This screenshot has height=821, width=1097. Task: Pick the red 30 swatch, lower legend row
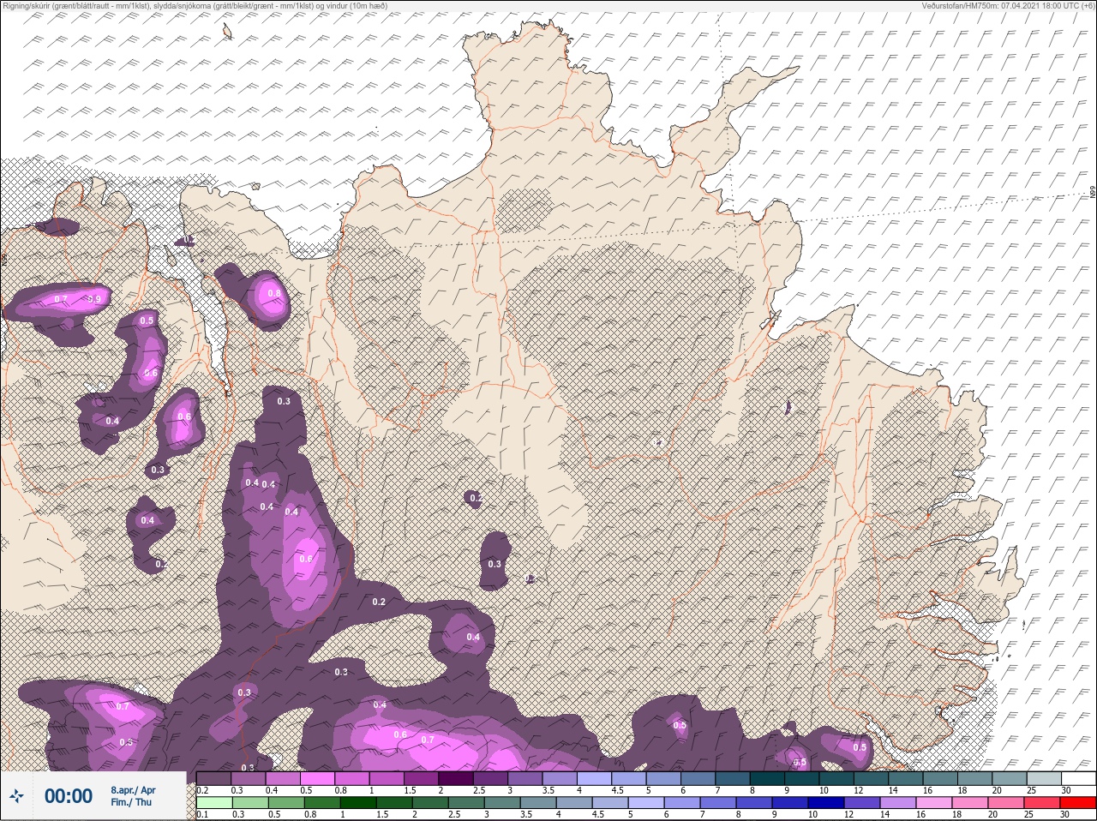(x=1078, y=803)
